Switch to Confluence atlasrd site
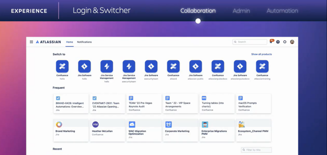 173,70
